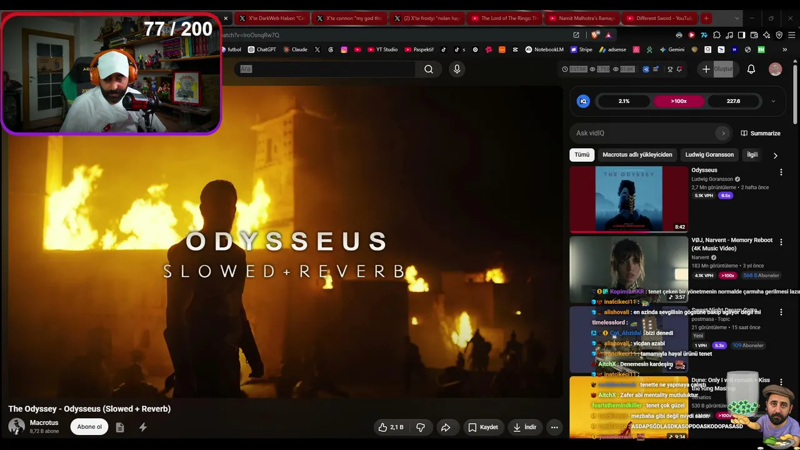Open the Macrotus channel name link
This screenshot has height=450, width=800.
pyautogui.click(x=44, y=423)
